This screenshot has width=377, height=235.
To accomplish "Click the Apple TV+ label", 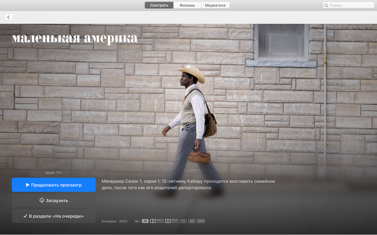I will coord(54,173).
